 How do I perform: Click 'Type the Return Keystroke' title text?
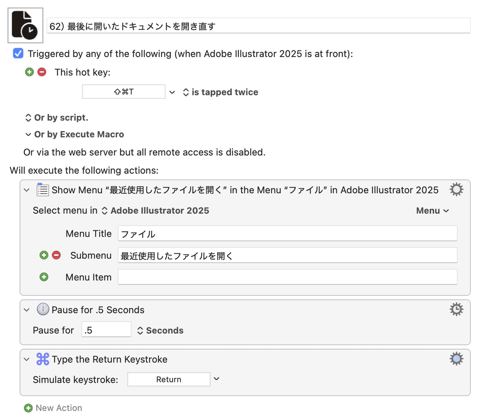tap(110, 359)
